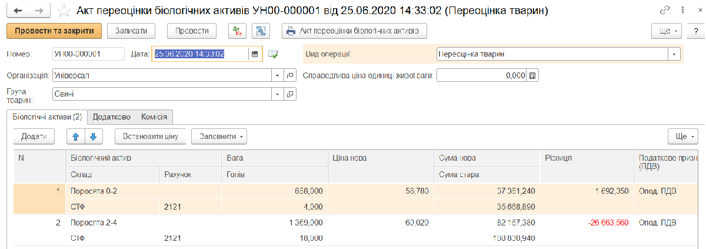Click the Провести button
This screenshot has width=706, height=249.
click(x=192, y=31)
